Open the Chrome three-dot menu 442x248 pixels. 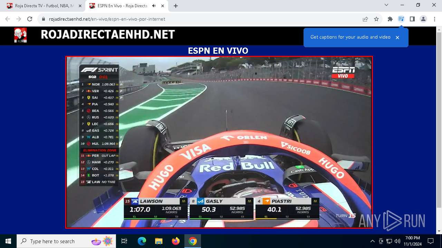(x=434, y=19)
